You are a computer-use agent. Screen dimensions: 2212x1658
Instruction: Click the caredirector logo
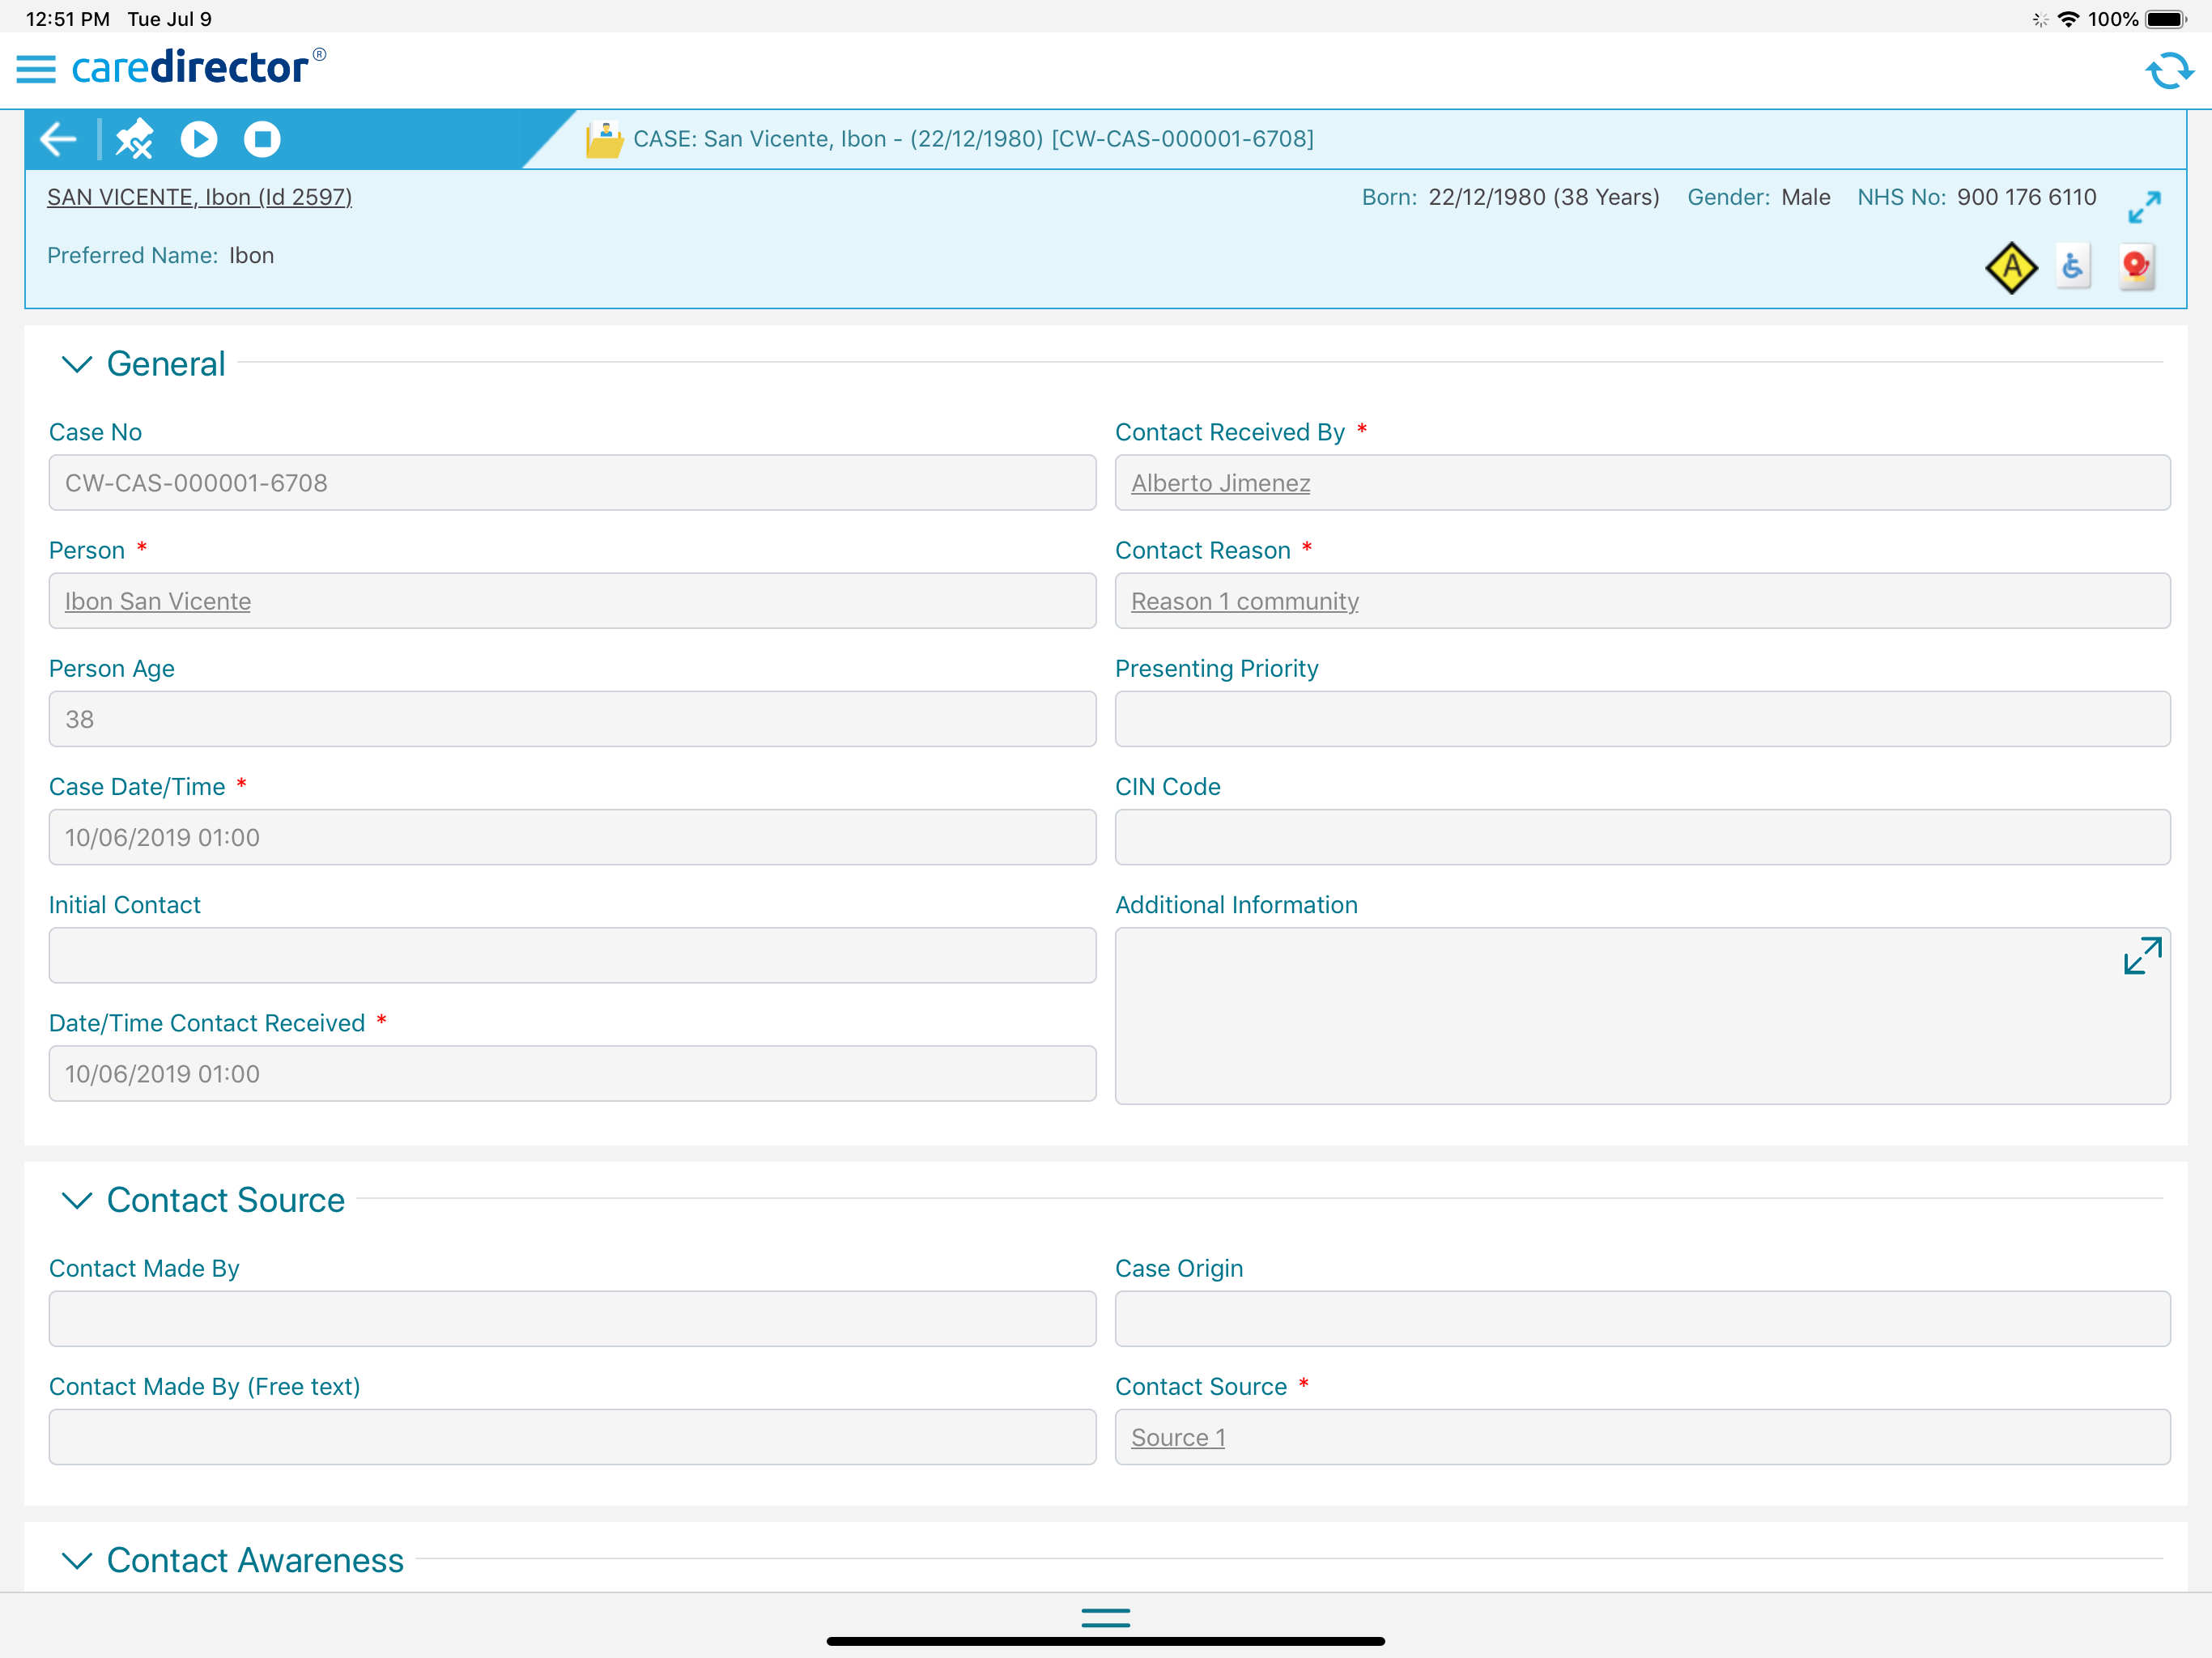tap(199, 67)
